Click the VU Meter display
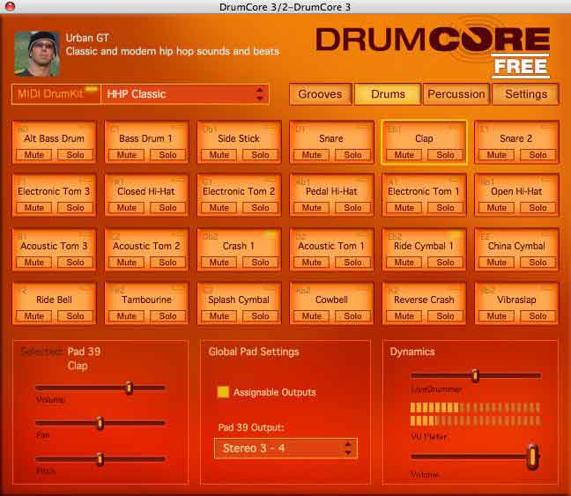 (475, 414)
